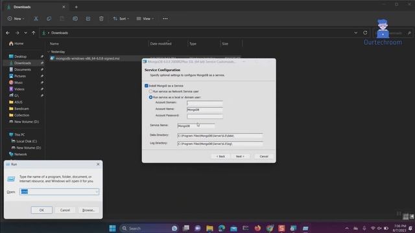Click the Cut icon in Explorer toolbar
The height and width of the screenshot is (233, 415).
(x=36, y=19)
